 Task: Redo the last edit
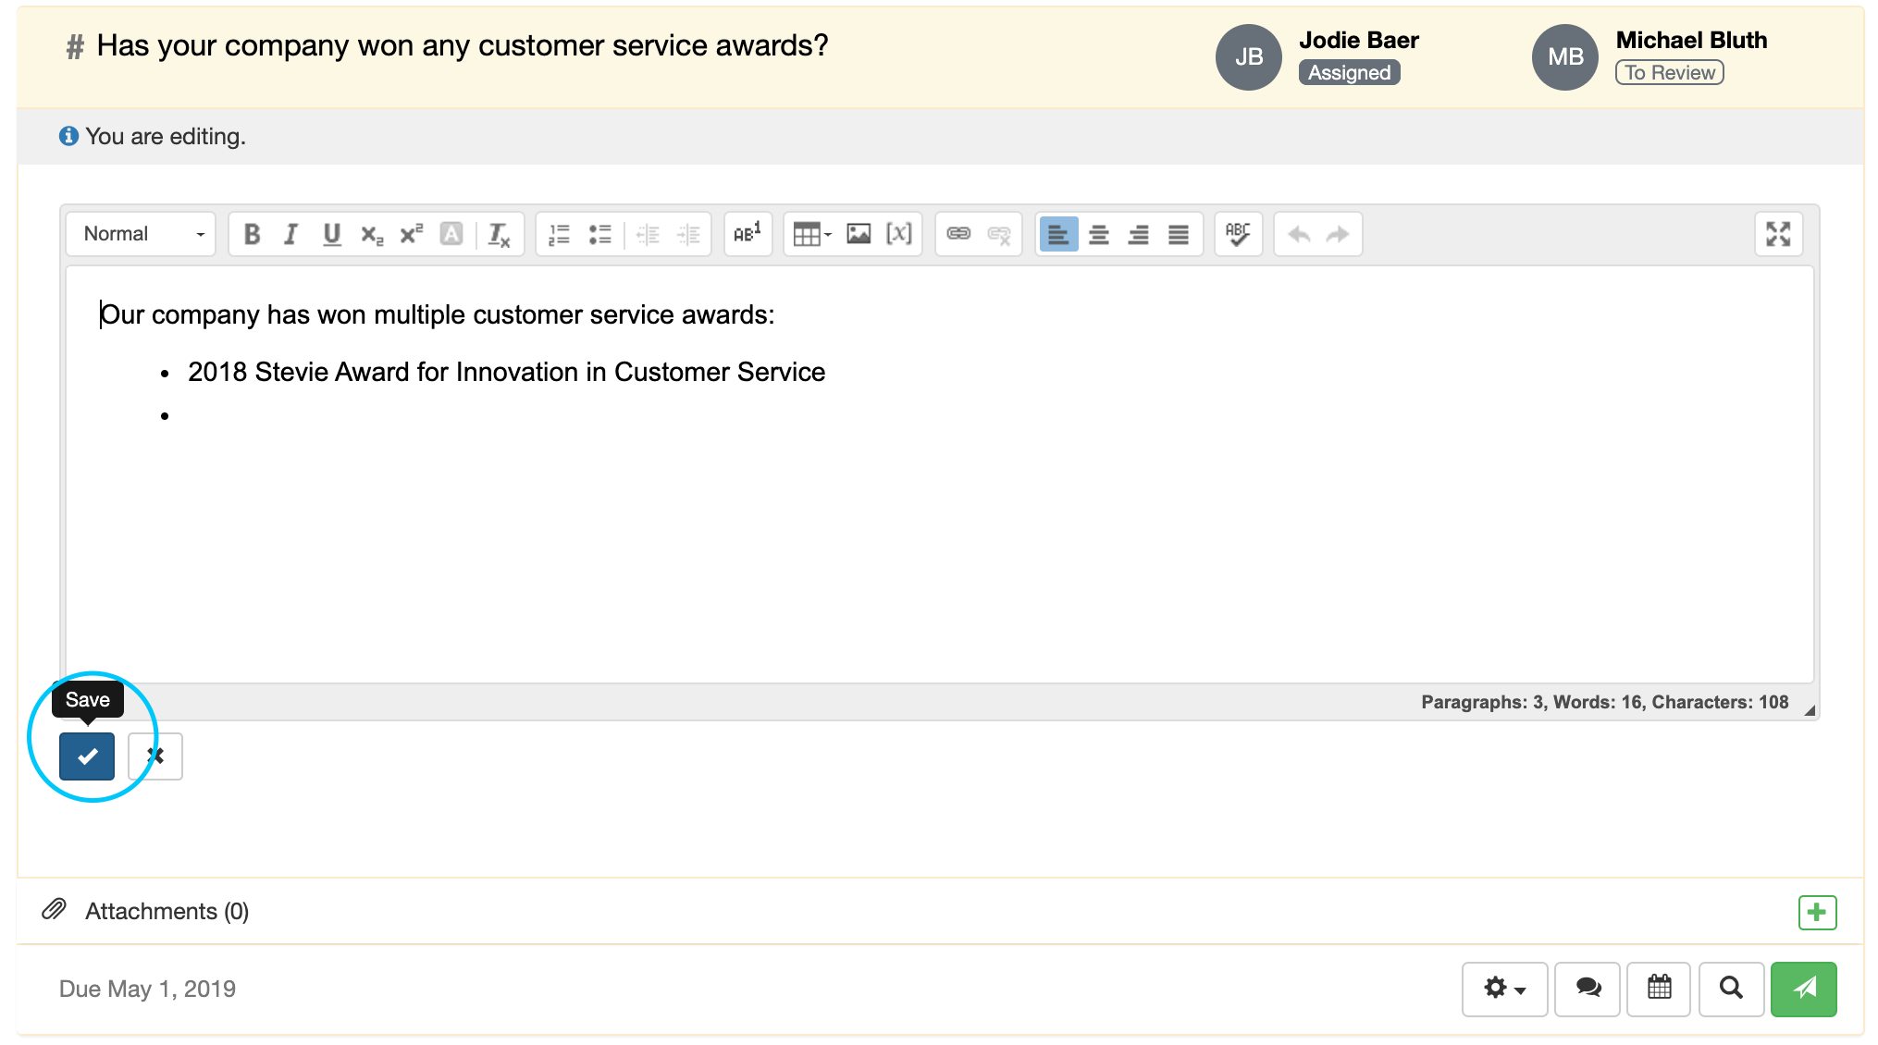click(1338, 234)
